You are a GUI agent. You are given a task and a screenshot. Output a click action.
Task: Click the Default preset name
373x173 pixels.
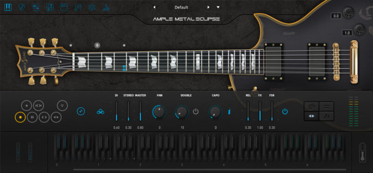click(x=181, y=7)
